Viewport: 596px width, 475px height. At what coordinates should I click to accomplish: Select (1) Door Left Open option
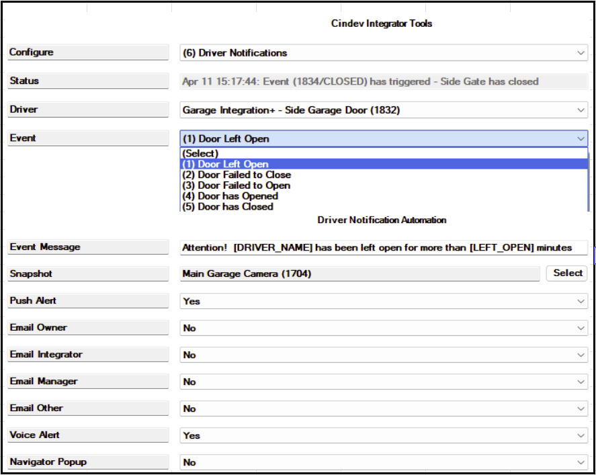[x=384, y=164]
